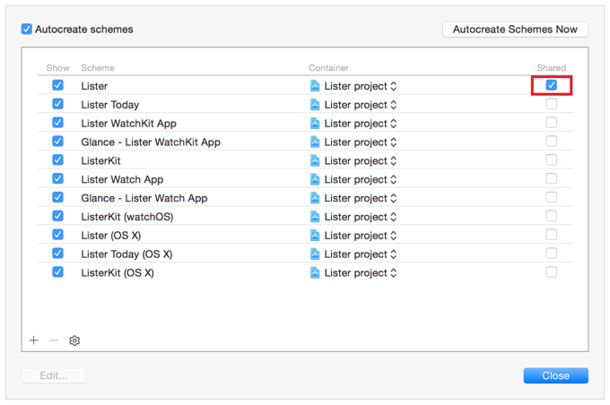Uncheck Show for Lister Today scheme
Viewport: 610px width, 405px height.
pos(58,104)
